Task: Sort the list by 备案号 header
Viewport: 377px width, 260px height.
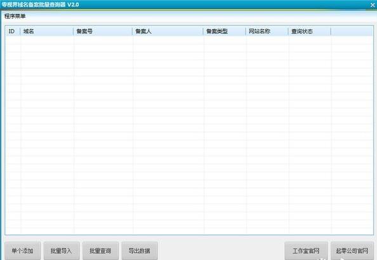Action: click(x=103, y=31)
